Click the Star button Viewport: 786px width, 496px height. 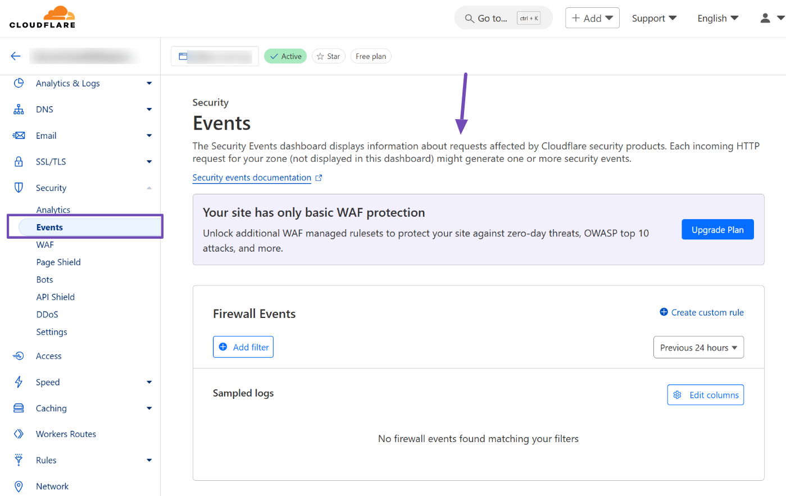point(328,56)
